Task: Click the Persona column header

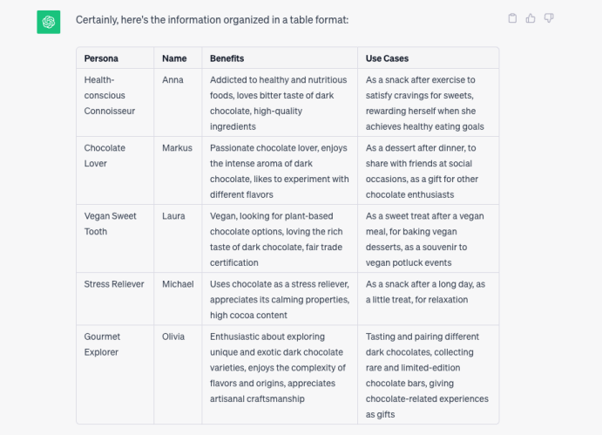Action: [101, 58]
